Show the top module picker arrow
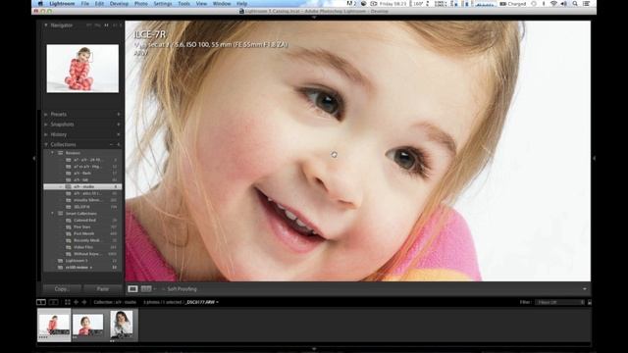The height and width of the screenshot is (353, 628). (314, 18)
